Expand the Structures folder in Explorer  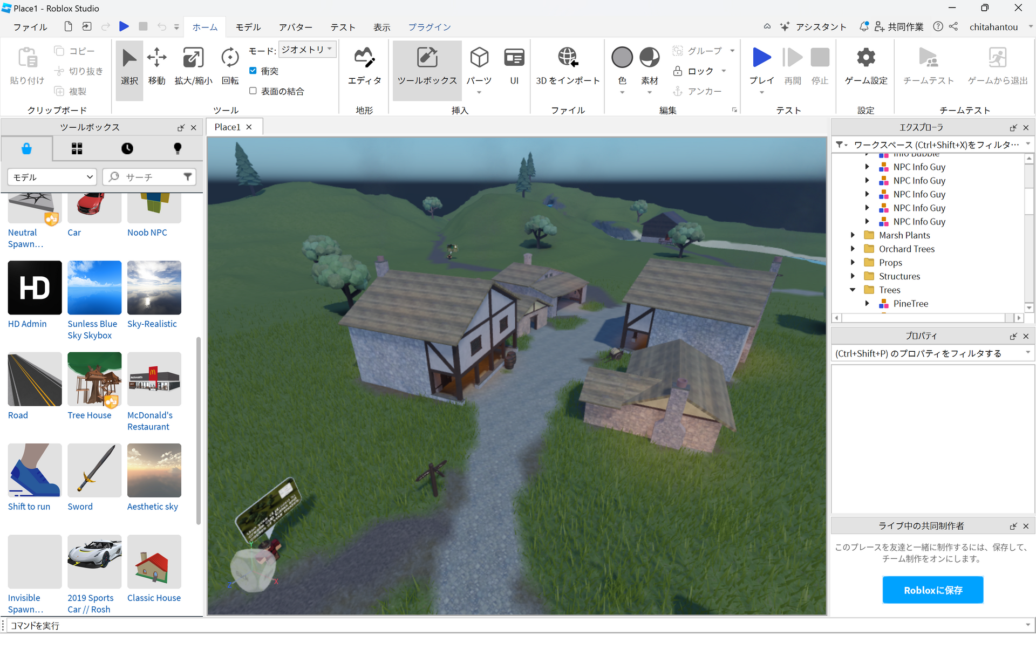(853, 276)
